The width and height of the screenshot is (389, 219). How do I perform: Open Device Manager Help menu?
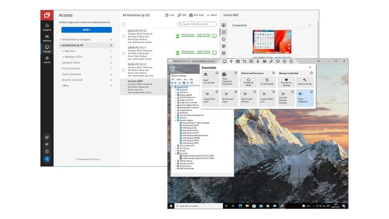(191, 79)
